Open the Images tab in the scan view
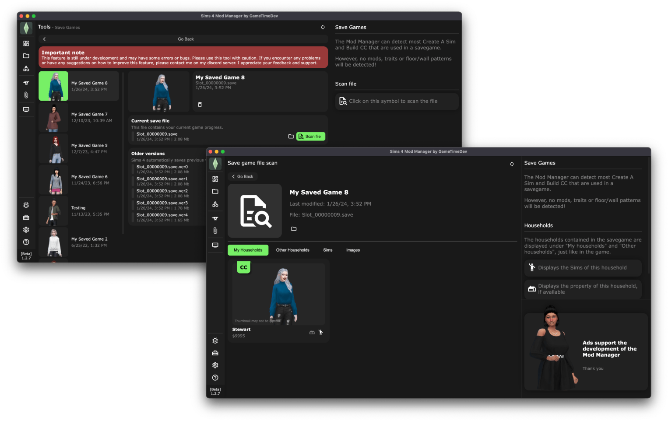The width and height of the screenshot is (668, 421). 353,250
